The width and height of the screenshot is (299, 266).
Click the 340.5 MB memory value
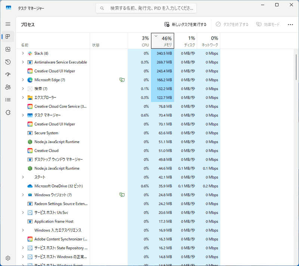coord(164,53)
